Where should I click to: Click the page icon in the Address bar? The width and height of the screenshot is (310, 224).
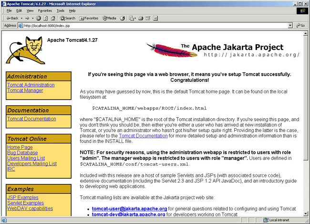[21, 25]
